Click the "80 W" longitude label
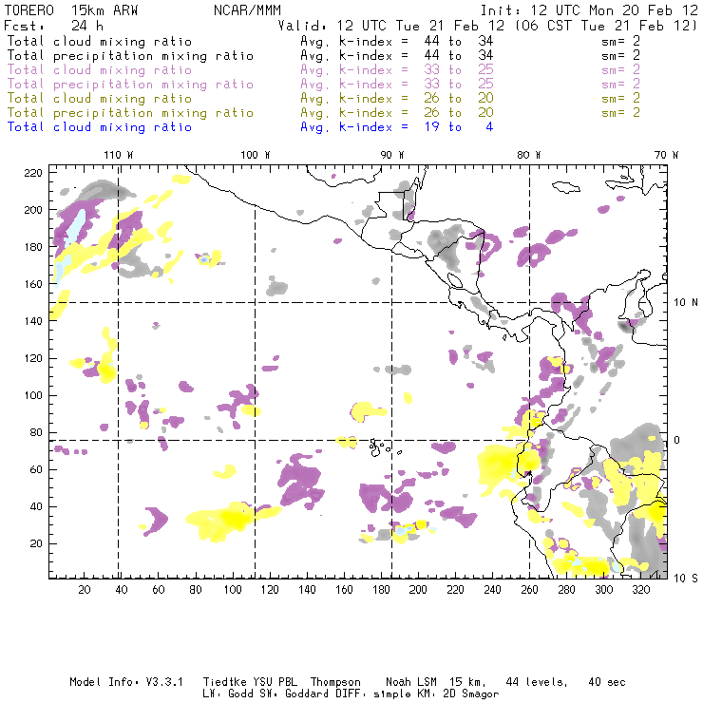The width and height of the screenshot is (703, 703). point(529,155)
